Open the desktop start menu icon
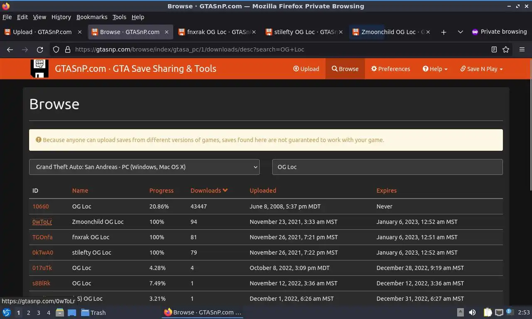Viewport: 532px width, 319px height. [x=7, y=312]
